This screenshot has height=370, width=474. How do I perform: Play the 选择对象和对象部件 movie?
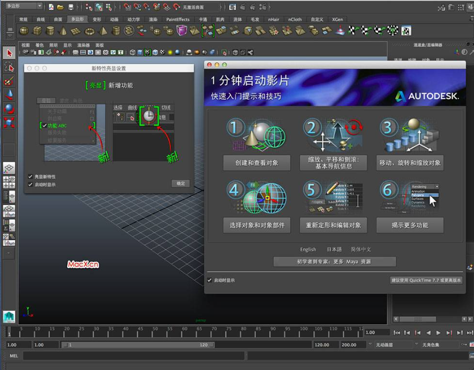(x=257, y=225)
